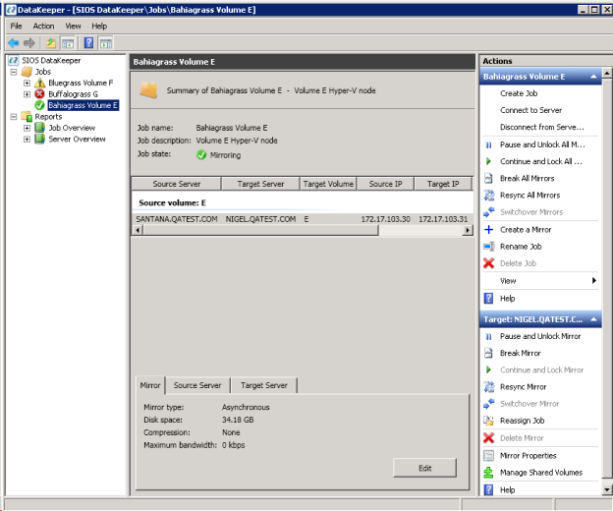Click the Edit button
Screen dimensions: 613x511
point(424,468)
